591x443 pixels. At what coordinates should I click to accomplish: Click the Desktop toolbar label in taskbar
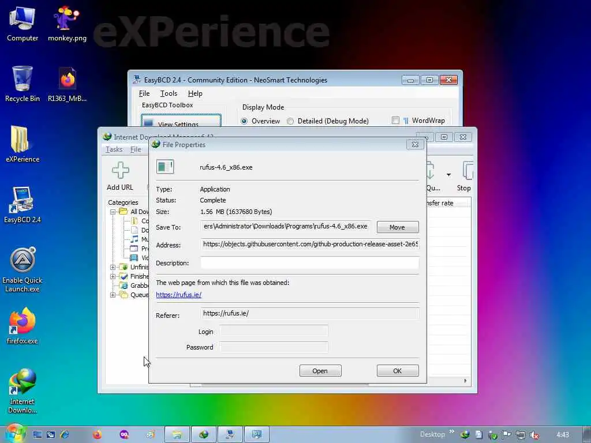tap(432, 435)
